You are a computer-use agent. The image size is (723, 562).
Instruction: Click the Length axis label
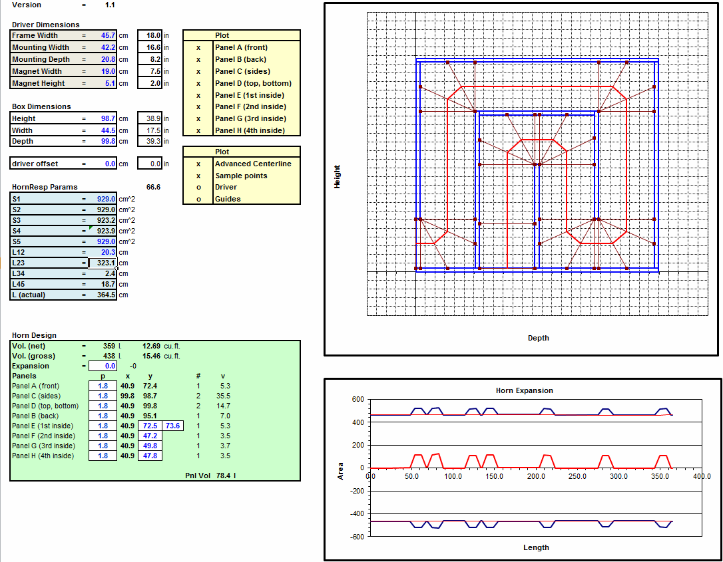[536, 547]
